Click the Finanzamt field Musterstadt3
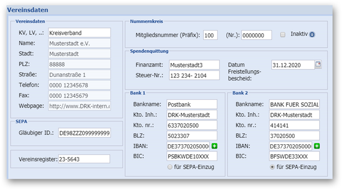 point(194,65)
